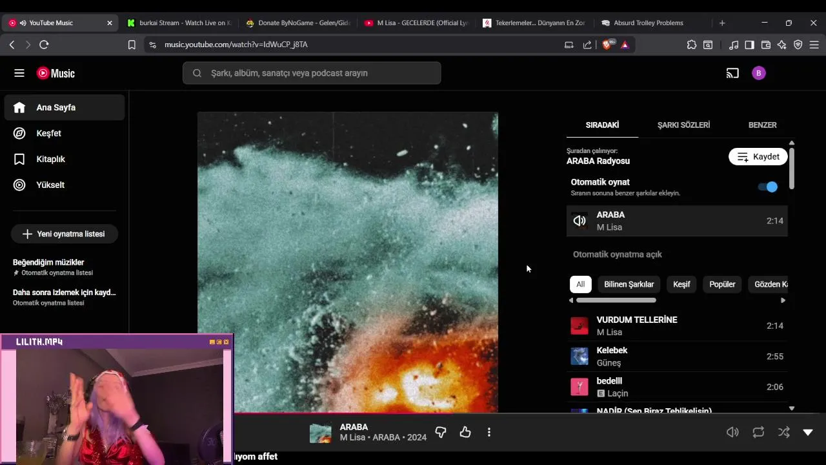Toggle the Otomatik oynat switch
Image resolution: width=826 pixels, height=465 pixels.
pyautogui.click(x=768, y=187)
